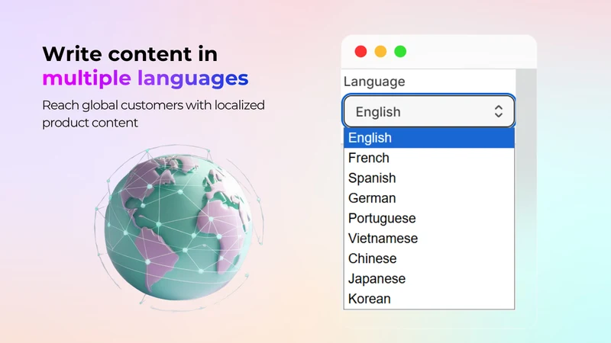
Task: Select Korean language option
Action: (x=428, y=299)
